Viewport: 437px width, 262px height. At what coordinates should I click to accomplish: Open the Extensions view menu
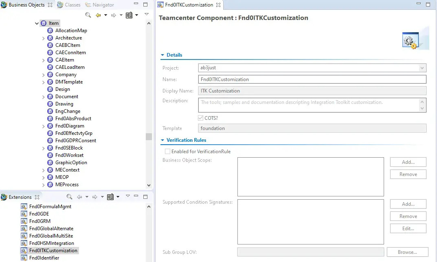[x=127, y=196]
